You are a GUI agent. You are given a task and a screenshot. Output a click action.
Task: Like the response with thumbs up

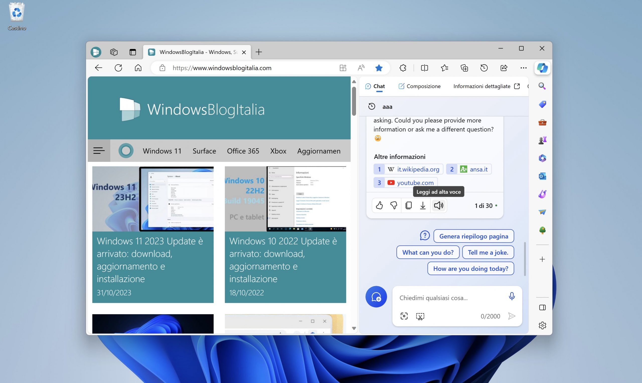pos(379,206)
